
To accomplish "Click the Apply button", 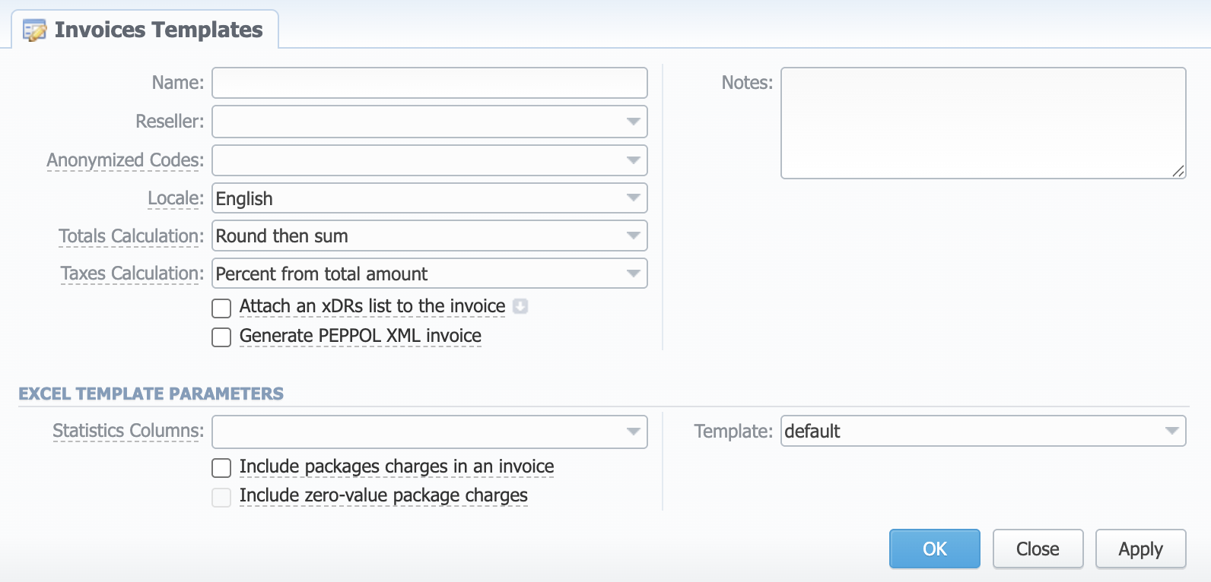I will click(x=1140, y=549).
